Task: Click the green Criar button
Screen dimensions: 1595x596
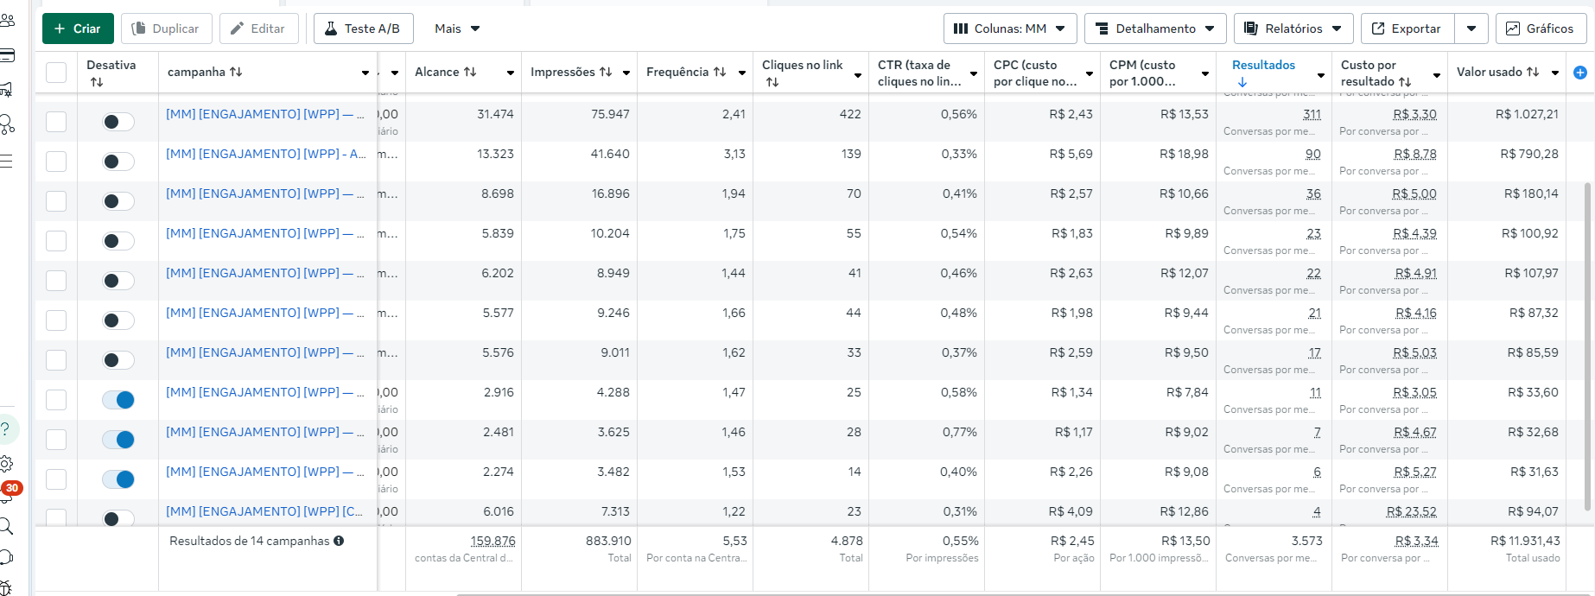Action: [x=78, y=29]
